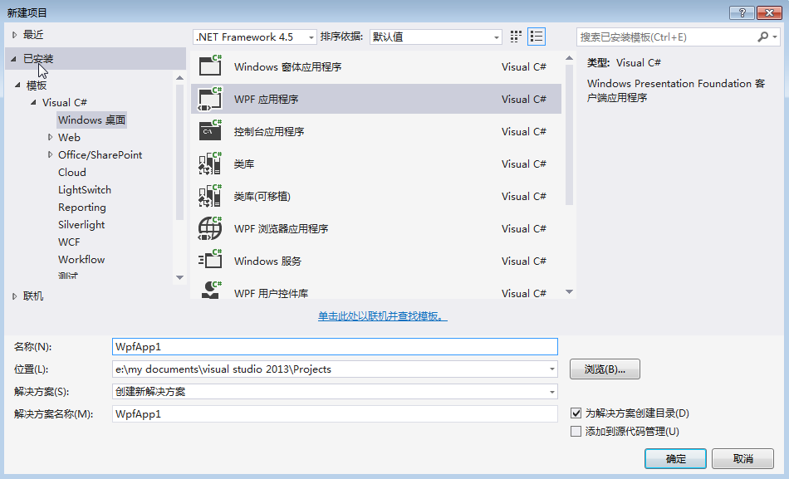Expand the 联机 section

tap(14, 296)
